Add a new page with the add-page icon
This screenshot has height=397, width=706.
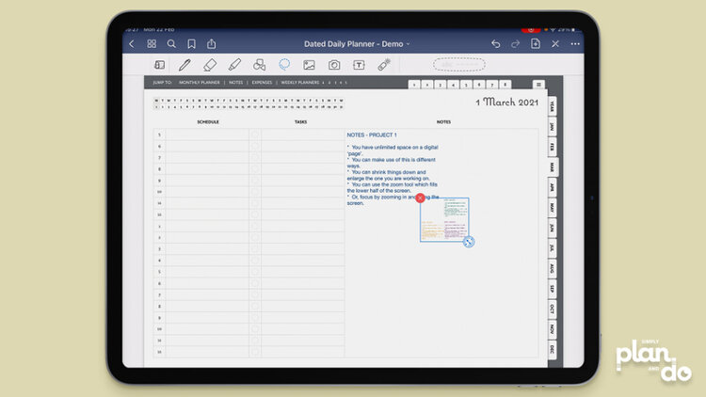pyautogui.click(x=536, y=43)
